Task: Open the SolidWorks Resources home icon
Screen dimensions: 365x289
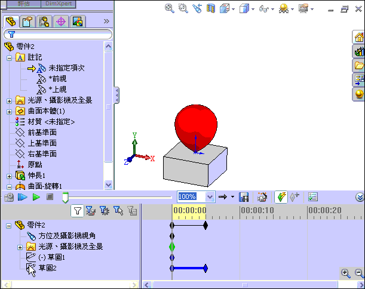Action: (x=358, y=37)
